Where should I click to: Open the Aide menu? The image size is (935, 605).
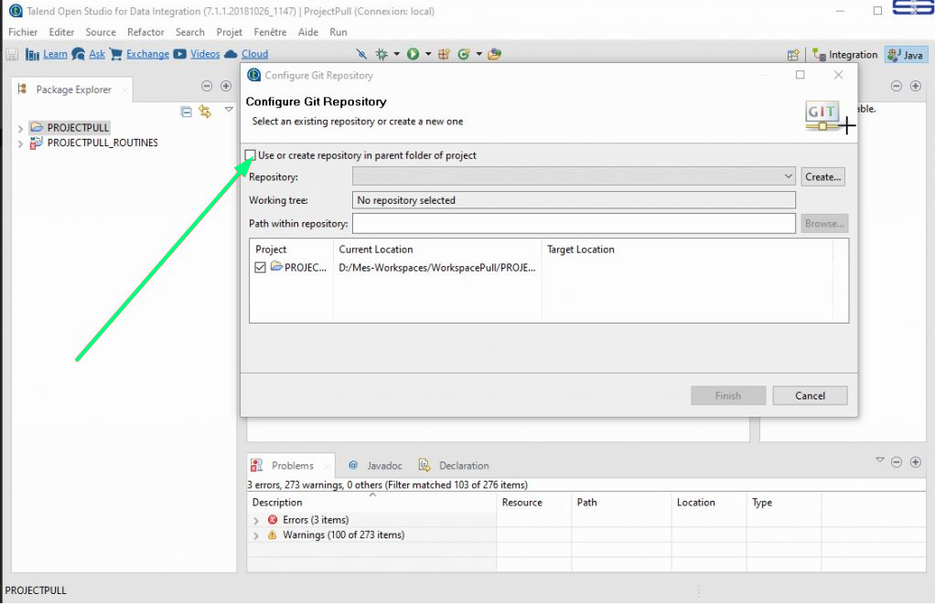point(307,32)
